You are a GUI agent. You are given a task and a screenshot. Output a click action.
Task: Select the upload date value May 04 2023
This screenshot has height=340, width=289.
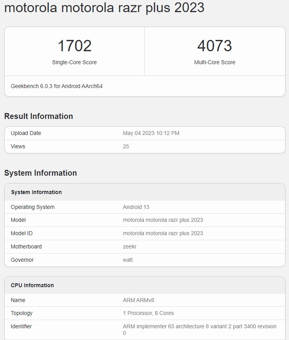(151, 133)
